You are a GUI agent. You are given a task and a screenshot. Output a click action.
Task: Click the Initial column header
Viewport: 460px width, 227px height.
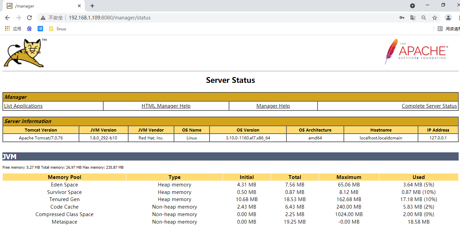coord(247,177)
